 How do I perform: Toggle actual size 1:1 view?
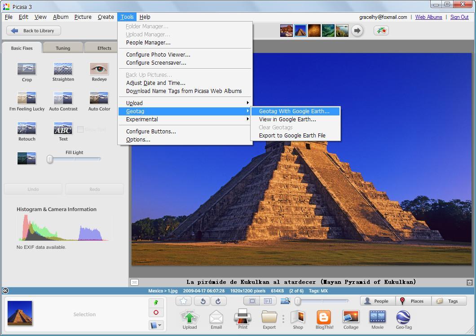pyautogui.click(x=268, y=301)
